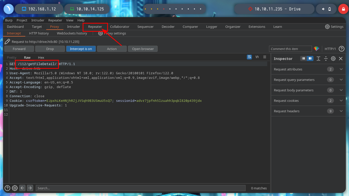This screenshot has width=349, height=196.
Task: Click the help question mark near HTTP/1
Action: (341, 49)
